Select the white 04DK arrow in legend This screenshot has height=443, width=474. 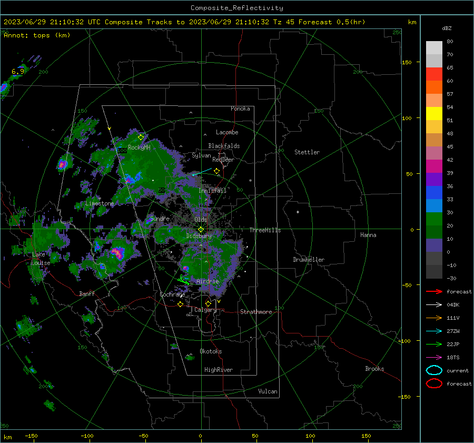point(434,304)
